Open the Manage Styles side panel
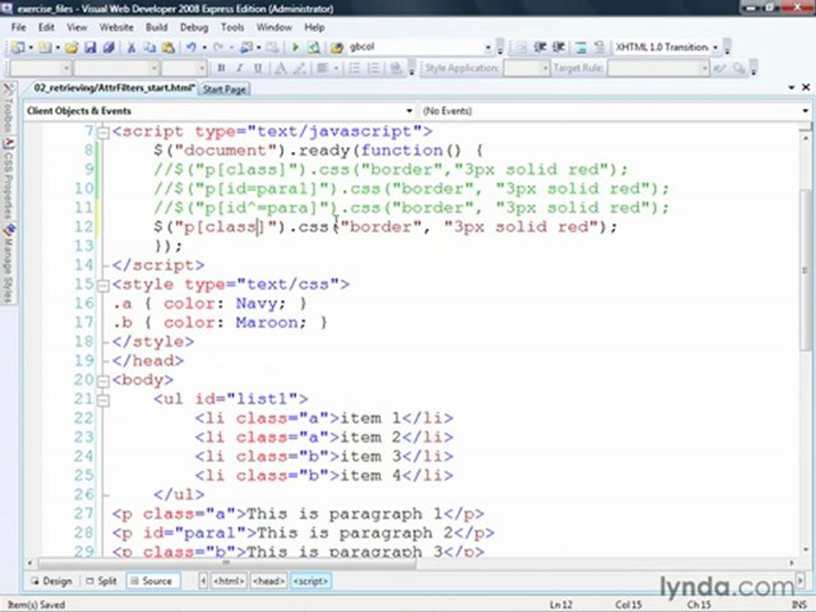The image size is (816, 612). point(8,263)
